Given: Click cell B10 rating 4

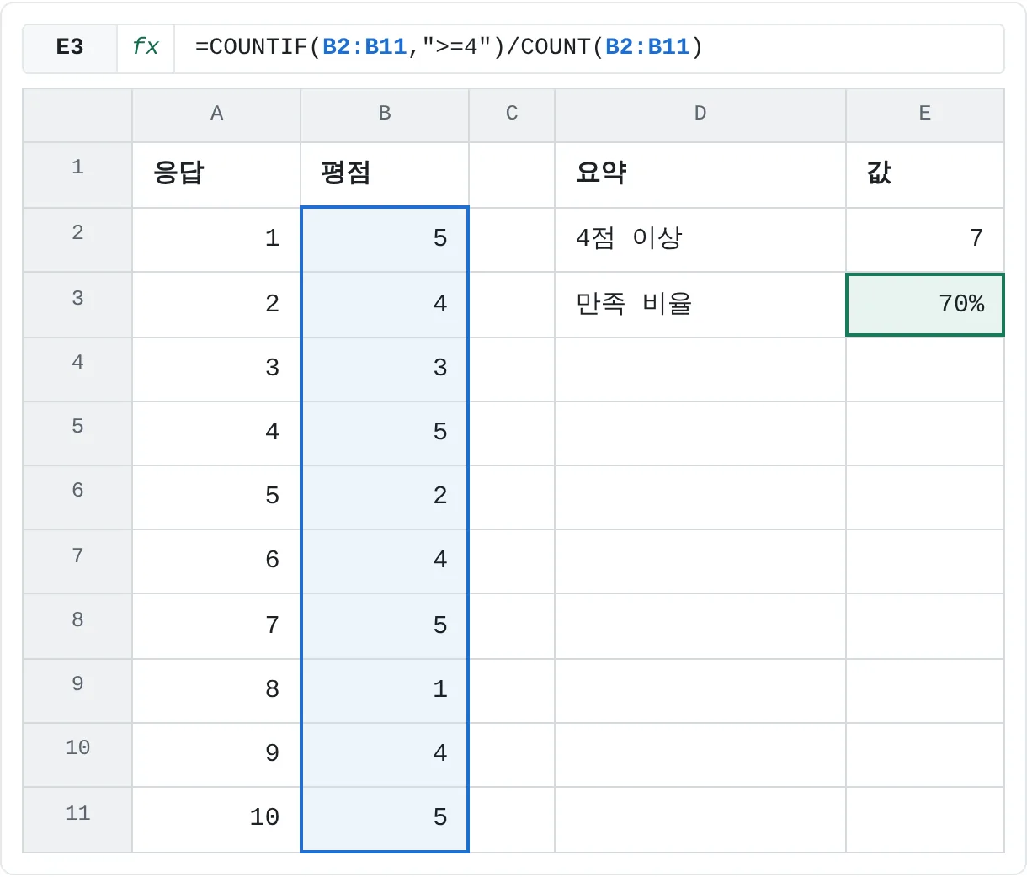Looking at the screenshot, I should (x=385, y=755).
